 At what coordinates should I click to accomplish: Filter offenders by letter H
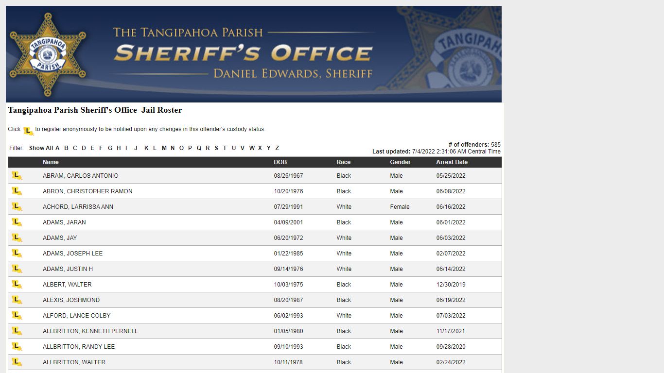pyautogui.click(x=119, y=148)
